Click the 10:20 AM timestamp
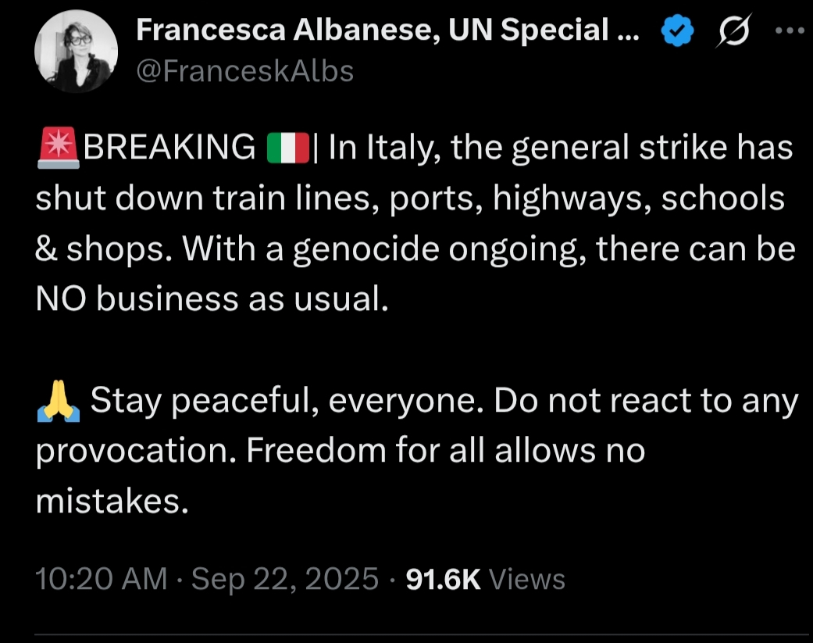This screenshot has height=643, width=813. click(x=102, y=580)
